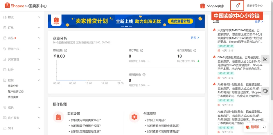
Task: Expand the 买家管理 menu chevron
Action: coord(39,59)
